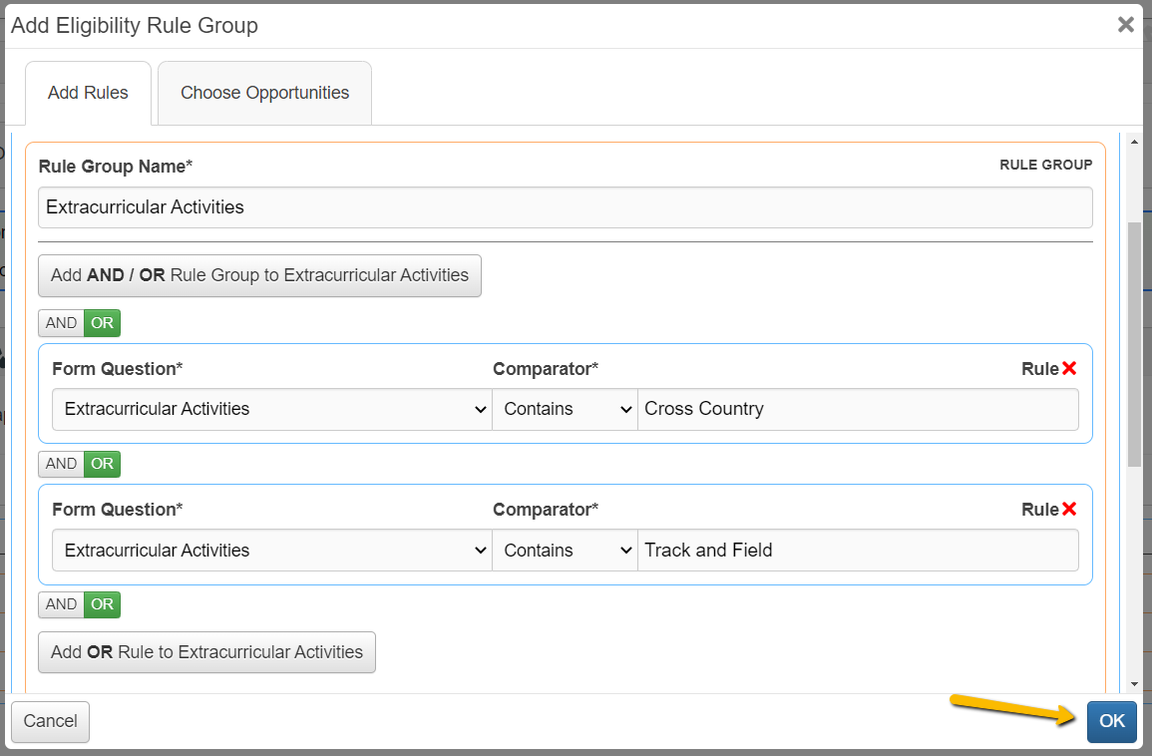Delete the Cross Country rule via red X
The height and width of the screenshot is (756, 1152).
(1070, 368)
